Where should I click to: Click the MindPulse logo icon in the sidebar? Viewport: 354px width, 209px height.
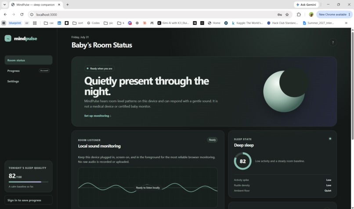8,38
